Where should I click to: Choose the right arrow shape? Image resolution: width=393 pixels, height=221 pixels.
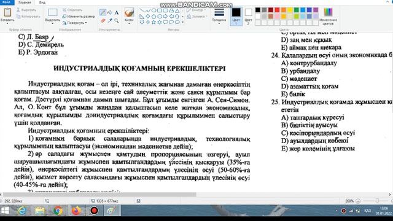[165, 17]
